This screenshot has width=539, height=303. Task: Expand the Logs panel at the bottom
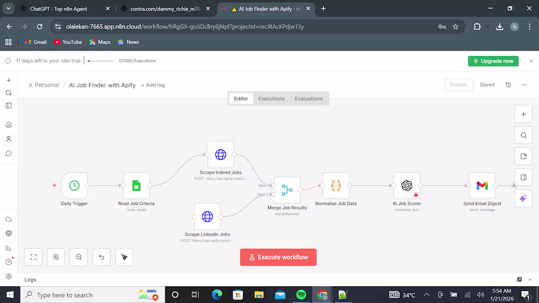[x=530, y=280]
